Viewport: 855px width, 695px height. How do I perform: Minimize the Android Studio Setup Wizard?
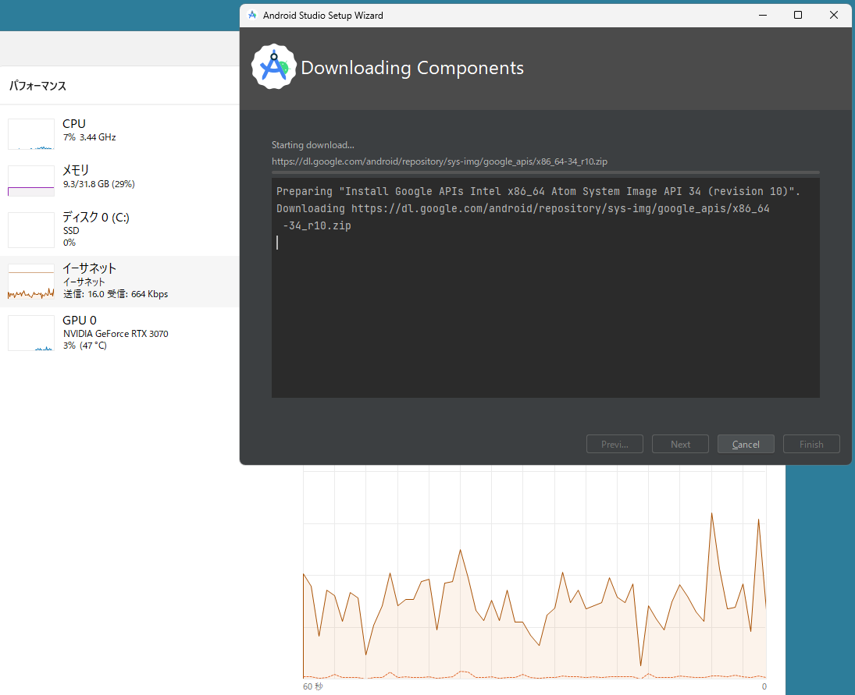pyautogui.click(x=763, y=15)
